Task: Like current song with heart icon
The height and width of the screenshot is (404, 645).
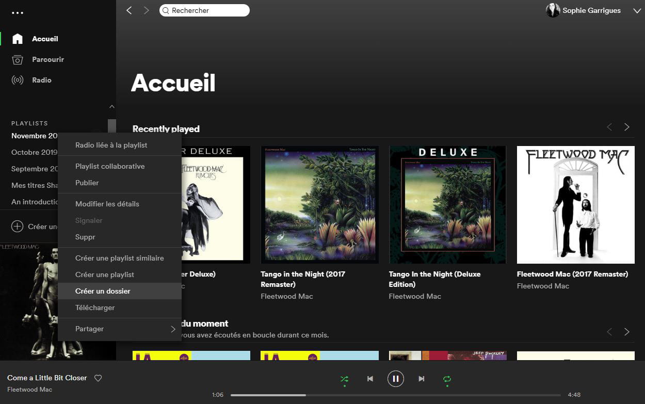Action: [x=98, y=378]
